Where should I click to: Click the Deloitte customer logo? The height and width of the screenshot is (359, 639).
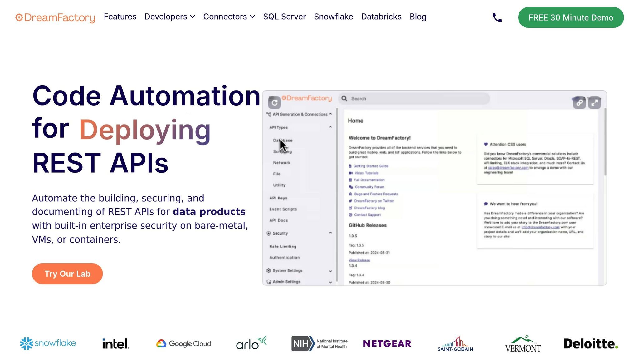(x=590, y=343)
